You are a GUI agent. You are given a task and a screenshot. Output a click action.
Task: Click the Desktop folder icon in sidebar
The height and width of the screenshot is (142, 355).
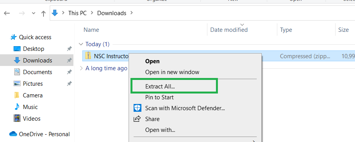[17, 49]
